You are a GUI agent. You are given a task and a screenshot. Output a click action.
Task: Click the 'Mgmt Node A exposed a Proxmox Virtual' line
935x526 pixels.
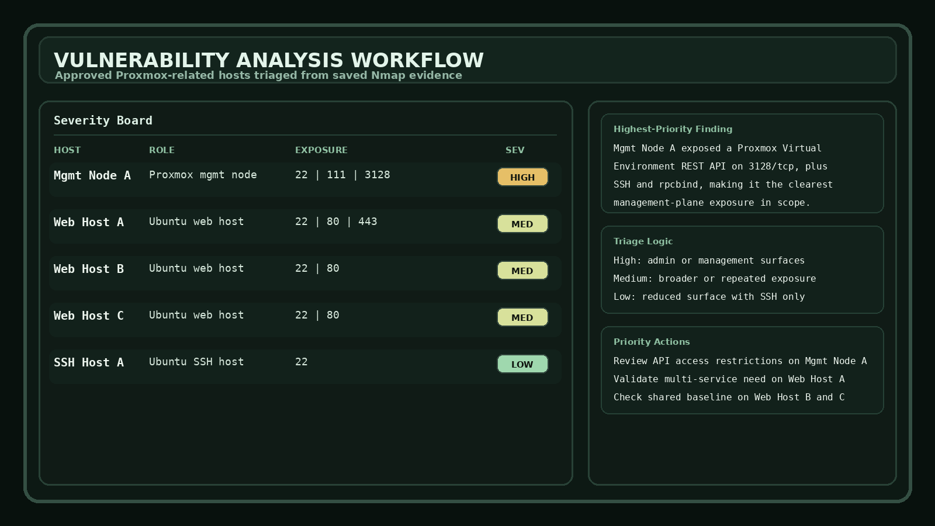tap(718, 148)
